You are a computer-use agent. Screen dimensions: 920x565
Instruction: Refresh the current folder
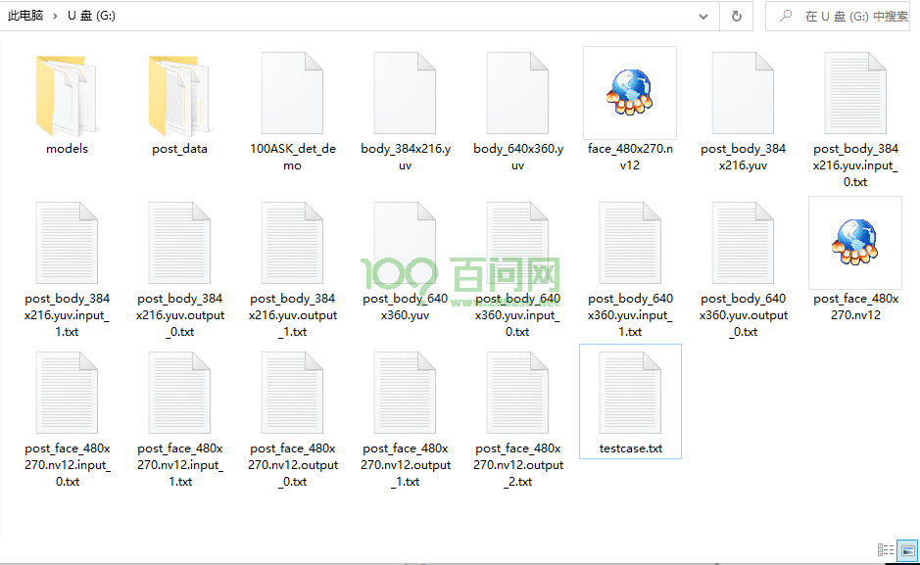pyautogui.click(x=736, y=17)
